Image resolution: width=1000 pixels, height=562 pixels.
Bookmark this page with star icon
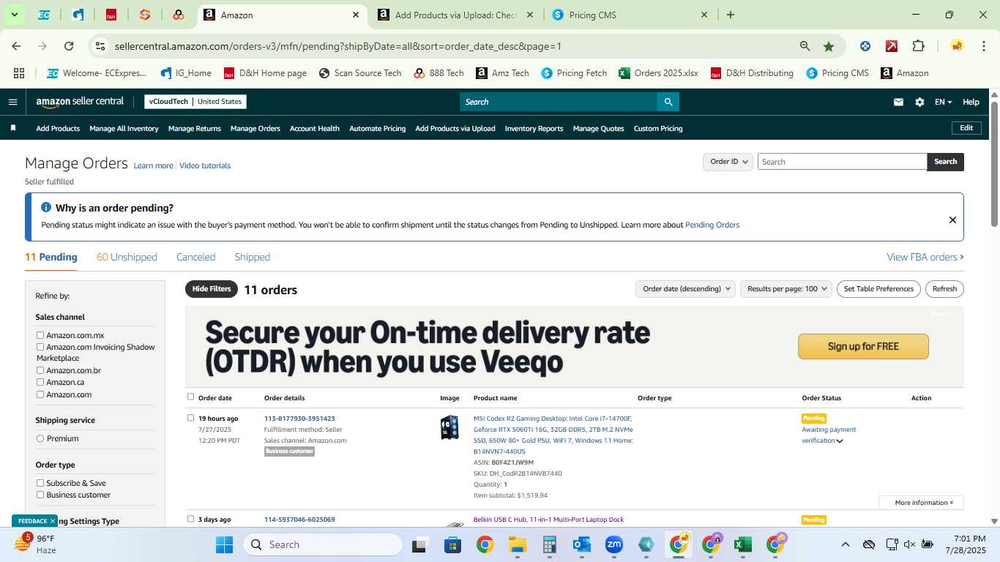pos(829,46)
